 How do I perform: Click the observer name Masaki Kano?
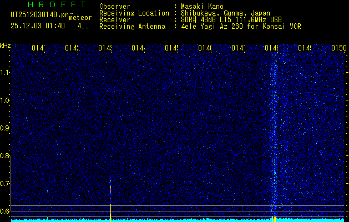coord(202,7)
